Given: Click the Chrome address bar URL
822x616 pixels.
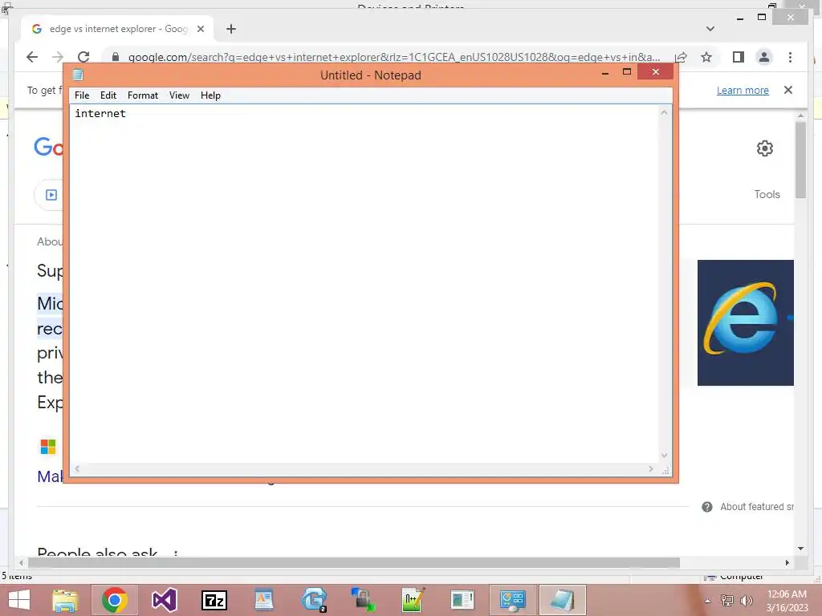Looking at the screenshot, I should click(x=394, y=57).
